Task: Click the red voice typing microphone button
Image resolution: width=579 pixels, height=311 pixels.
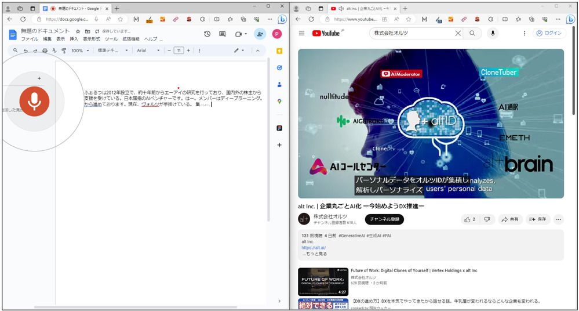Action: pos(34,100)
